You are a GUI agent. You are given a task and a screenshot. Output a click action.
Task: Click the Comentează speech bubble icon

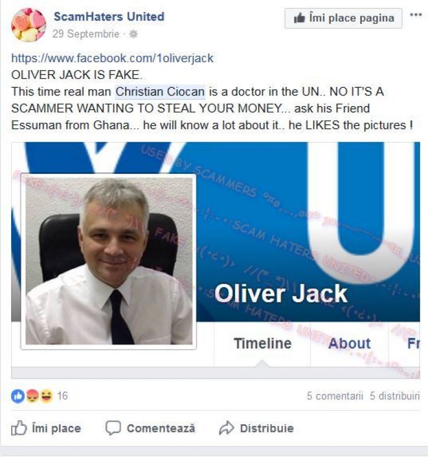point(113,428)
